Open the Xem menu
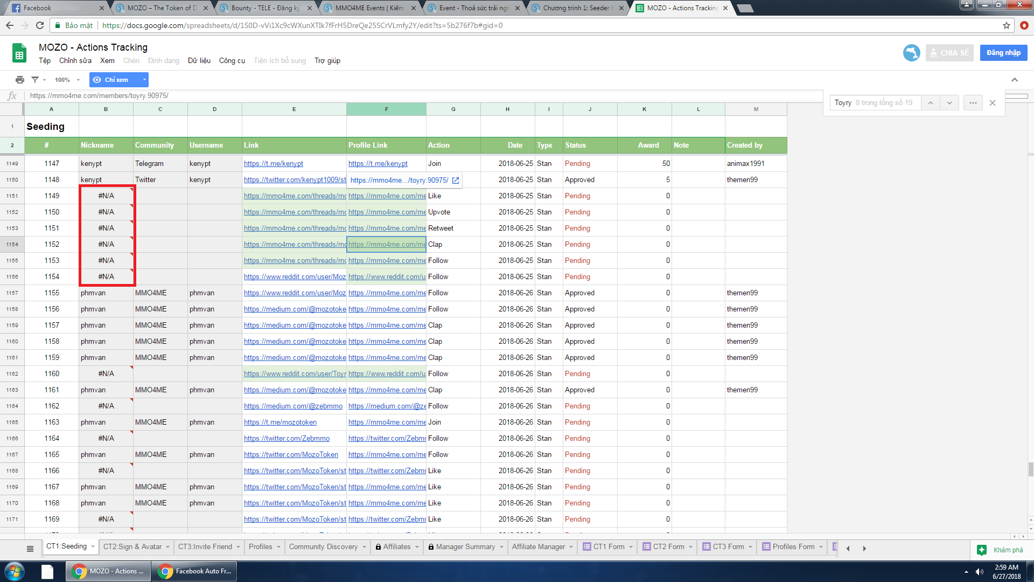Image resolution: width=1034 pixels, height=582 pixels. coord(107,61)
